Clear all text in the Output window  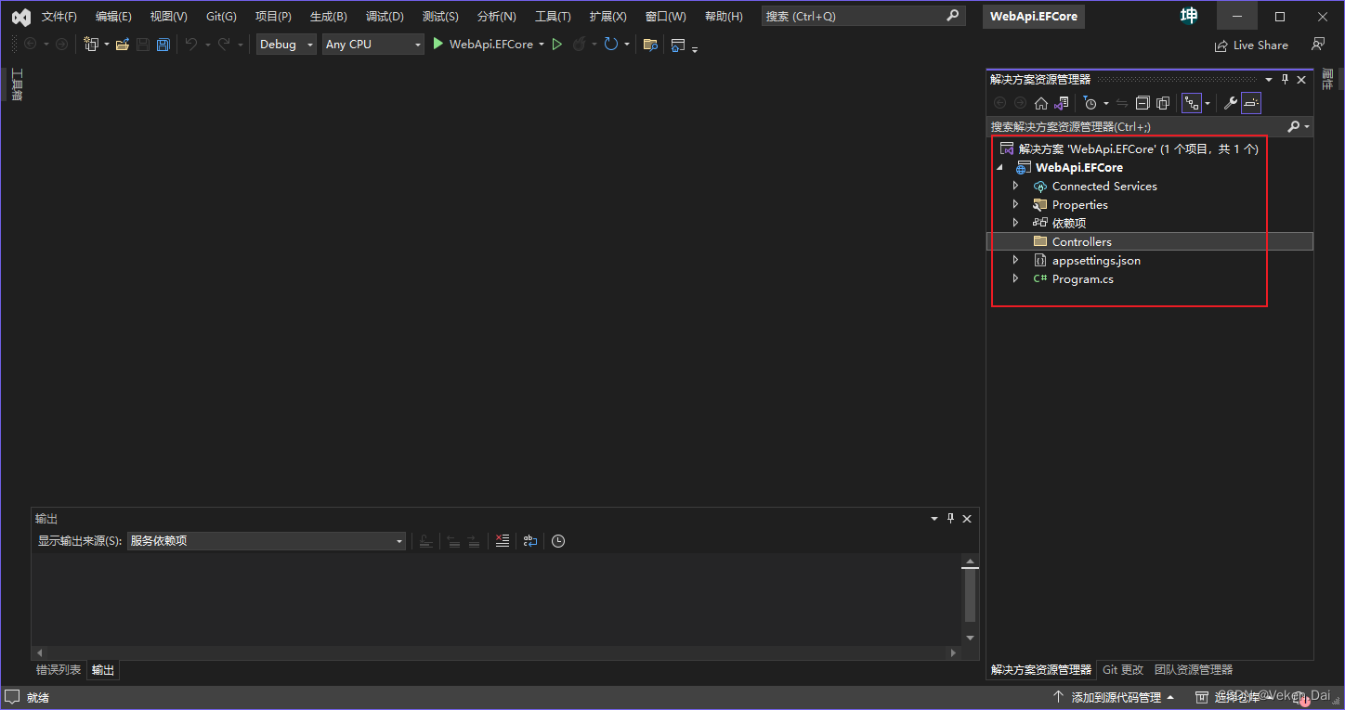502,540
